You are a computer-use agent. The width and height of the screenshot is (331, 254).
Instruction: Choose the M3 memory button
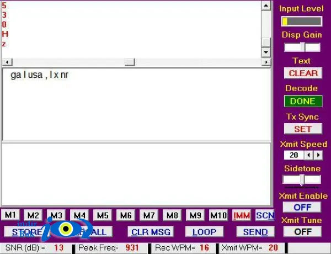coord(56,215)
